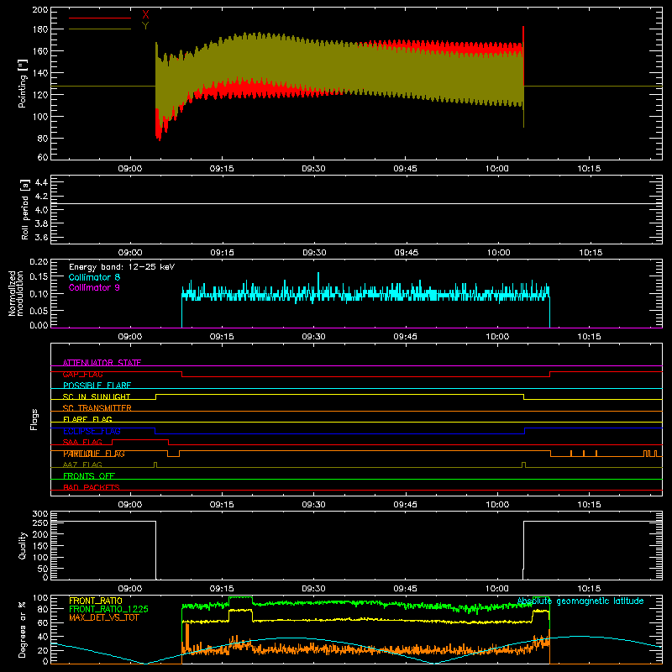The height and width of the screenshot is (672, 672).
Task: Click the "Roll period [s]" axis title
Action: (25, 209)
